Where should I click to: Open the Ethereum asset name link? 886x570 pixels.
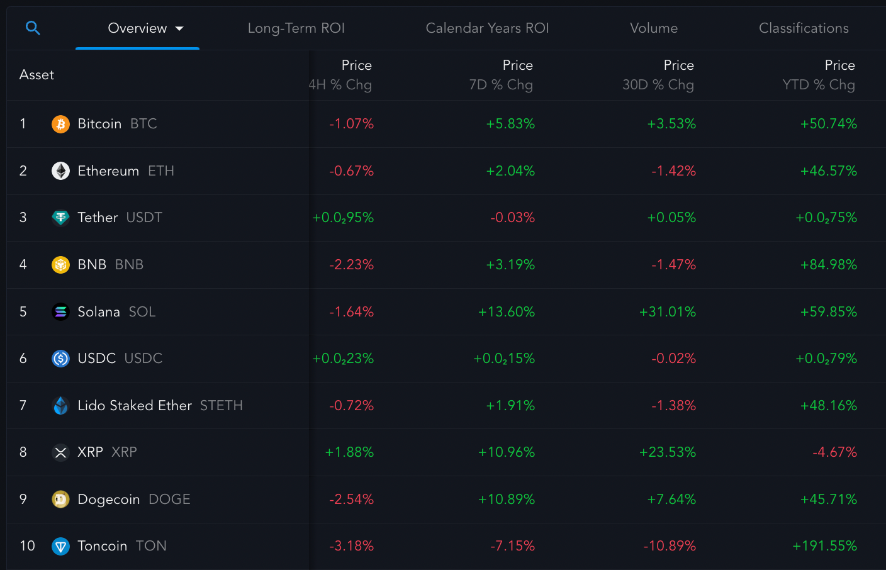click(x=108, y=171)
